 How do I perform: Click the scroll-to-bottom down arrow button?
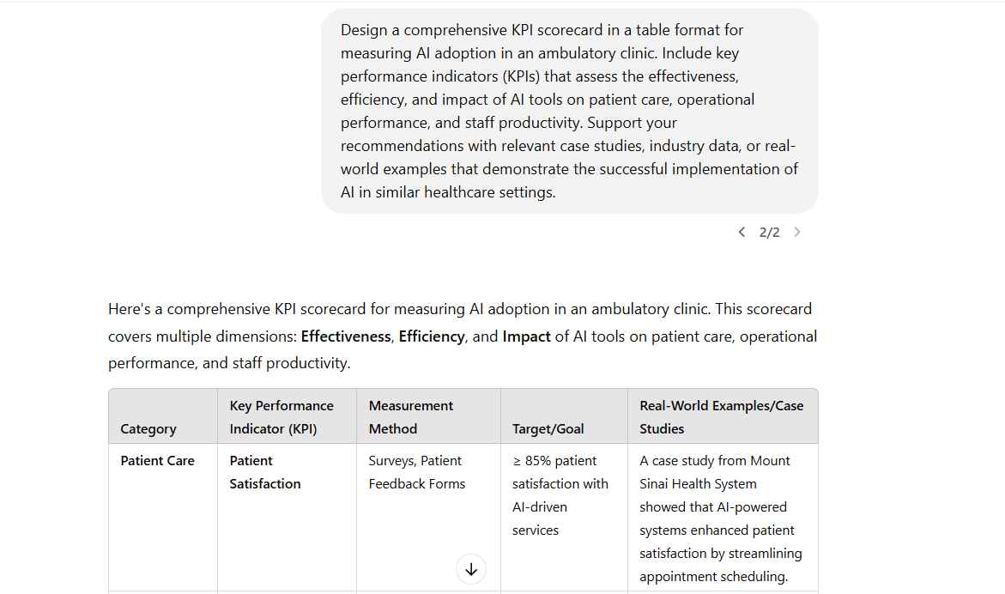coord(471,569)
